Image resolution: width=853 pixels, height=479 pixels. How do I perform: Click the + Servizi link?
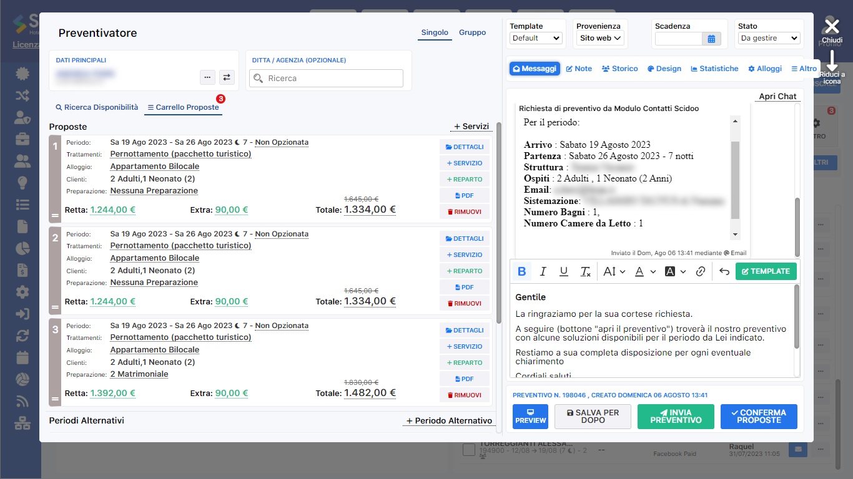point(471,127)
